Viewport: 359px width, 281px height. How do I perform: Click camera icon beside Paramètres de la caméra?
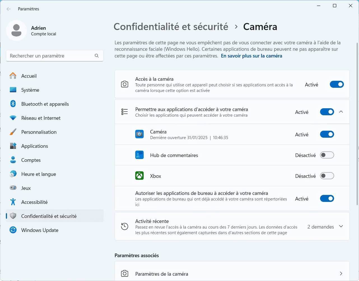125,273
